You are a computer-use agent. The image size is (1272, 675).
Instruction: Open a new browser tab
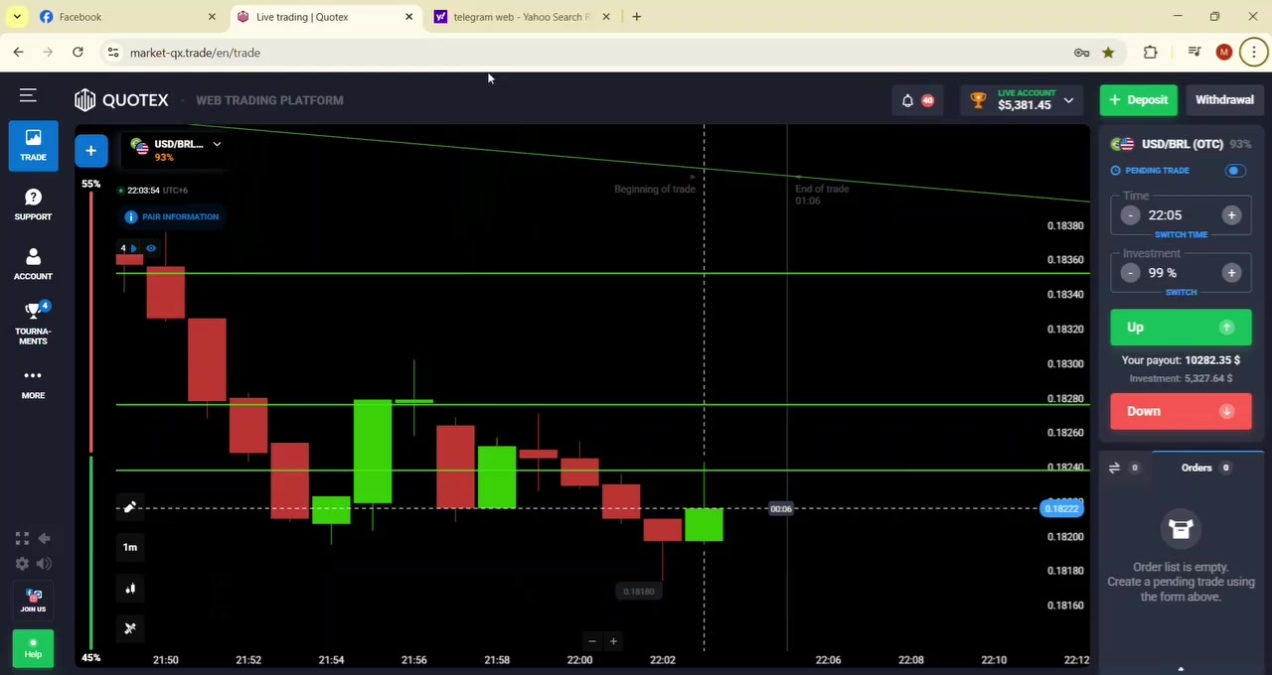pyautogui.click(x=637, y=17)
